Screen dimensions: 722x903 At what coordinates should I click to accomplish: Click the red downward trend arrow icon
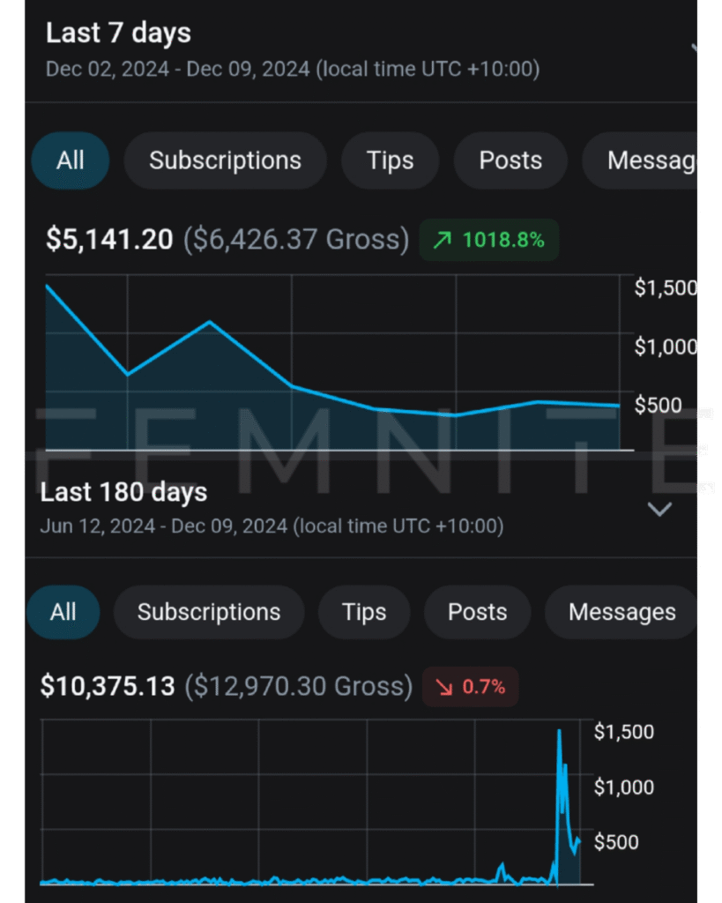pyautogui.click(x=445, y=687)
